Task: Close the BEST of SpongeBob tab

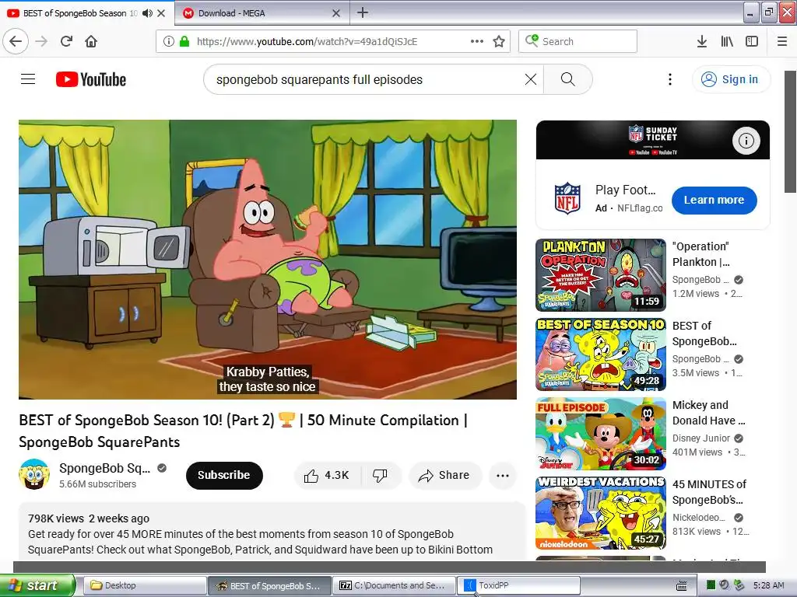Action: (x=161, y=13)
